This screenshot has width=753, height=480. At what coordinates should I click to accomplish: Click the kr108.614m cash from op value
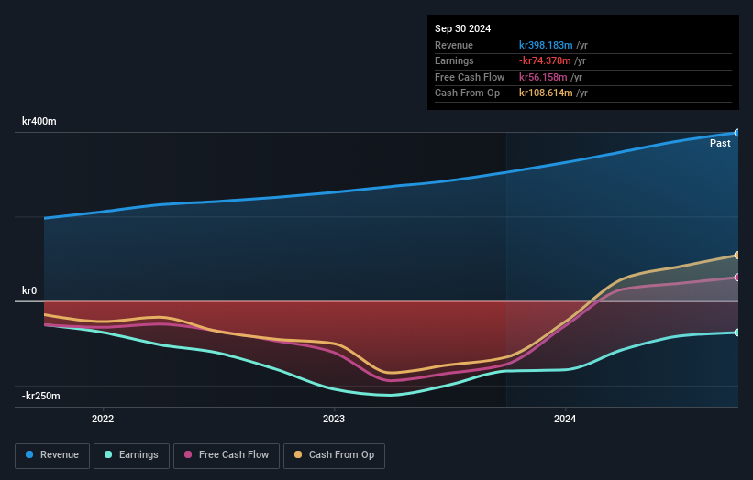click(x=546, y=93)
